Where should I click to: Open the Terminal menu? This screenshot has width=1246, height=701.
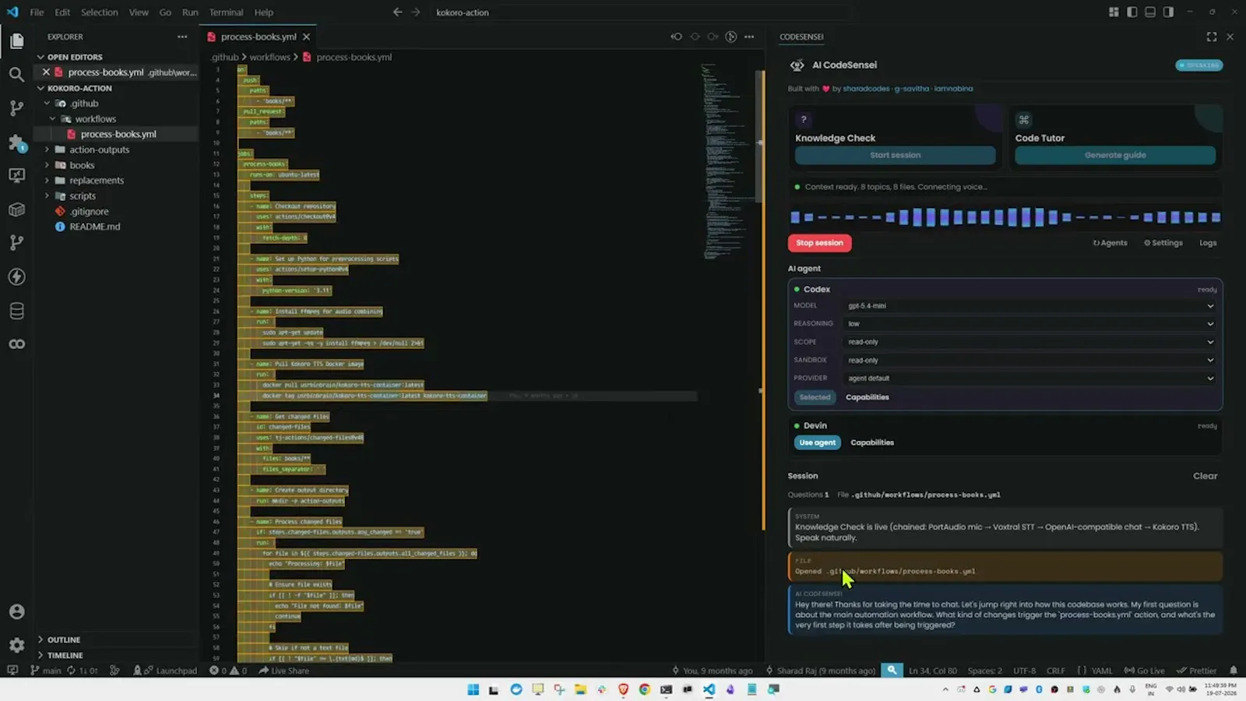click(226, 12)
